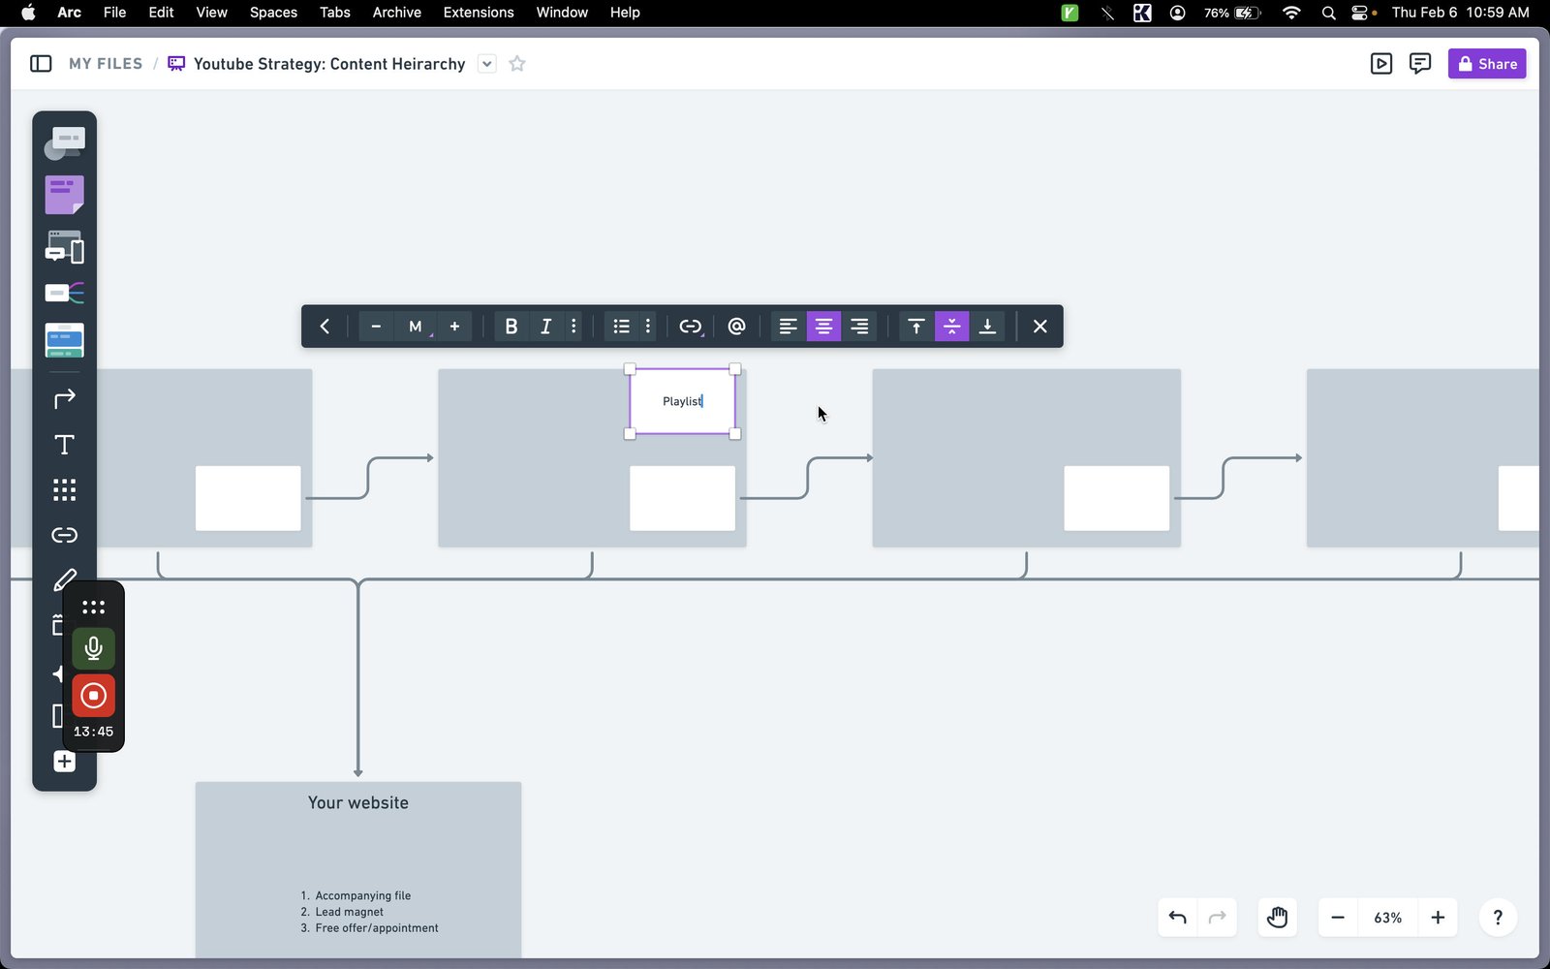Undo the last action
Screen dimensions: 1550x969
click(x=1178, y=918)
